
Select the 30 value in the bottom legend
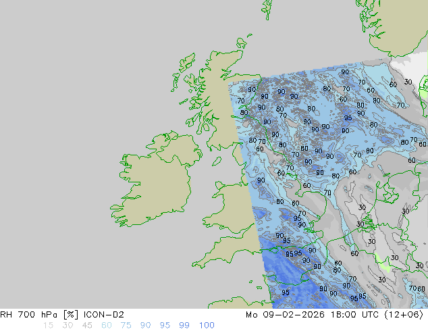pos(68,326)
